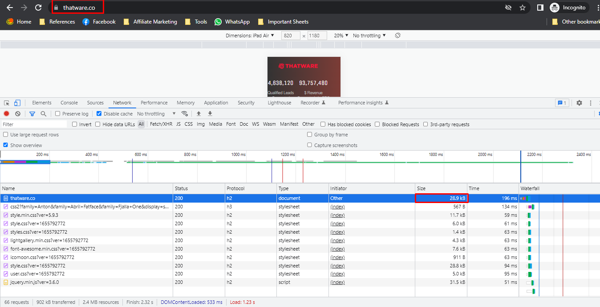The width and height of the screenshot is (600, 307).
Task: Select the Fetch/XHR request type filter
Action: coord(161,124)
